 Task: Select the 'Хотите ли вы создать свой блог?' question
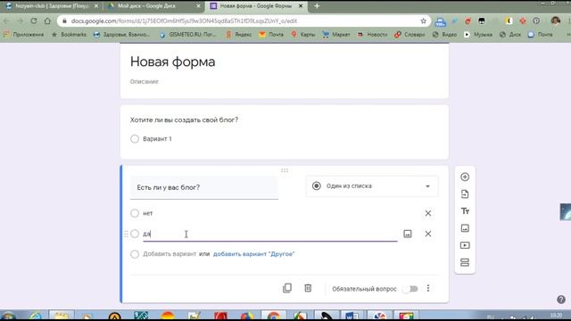[184, 119]
